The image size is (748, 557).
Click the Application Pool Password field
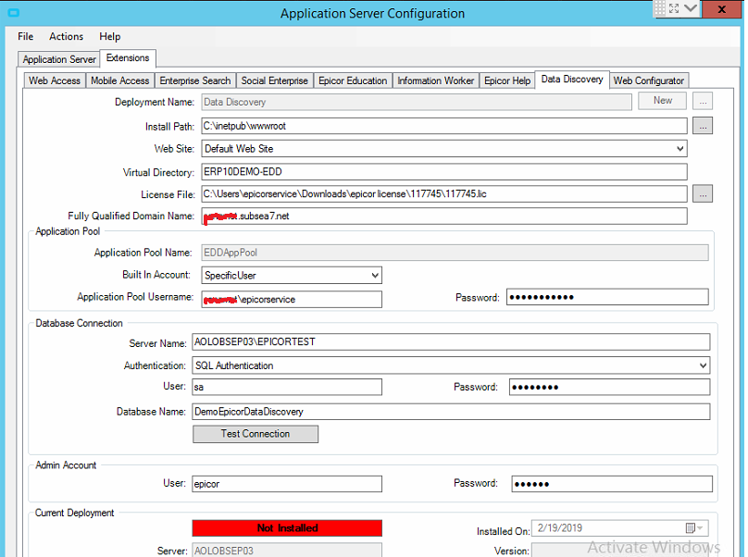(x=607, y=297)
